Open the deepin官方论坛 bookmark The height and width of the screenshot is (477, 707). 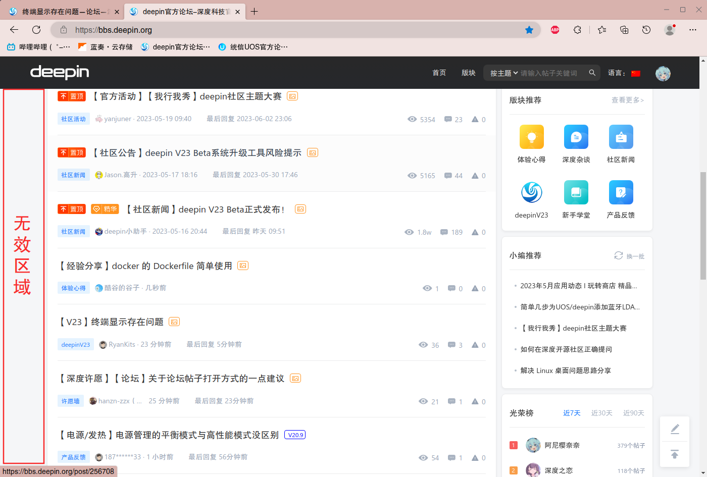click(x=175, y=47)
